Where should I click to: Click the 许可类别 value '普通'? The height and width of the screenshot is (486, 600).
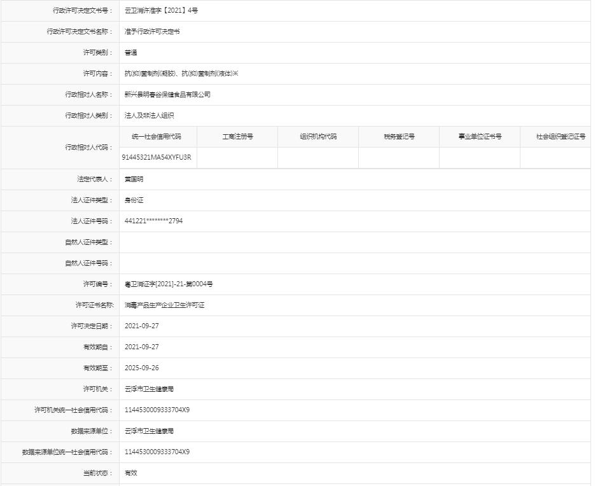130,52
